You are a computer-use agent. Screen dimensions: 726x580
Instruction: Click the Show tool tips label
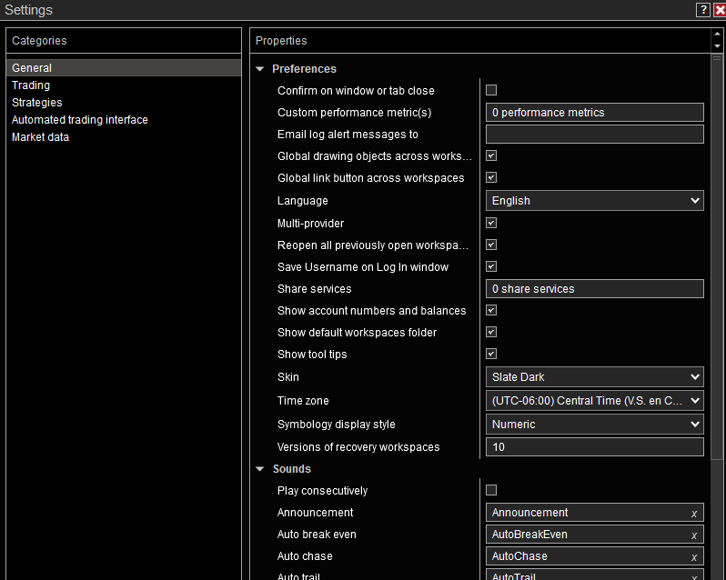312,355
